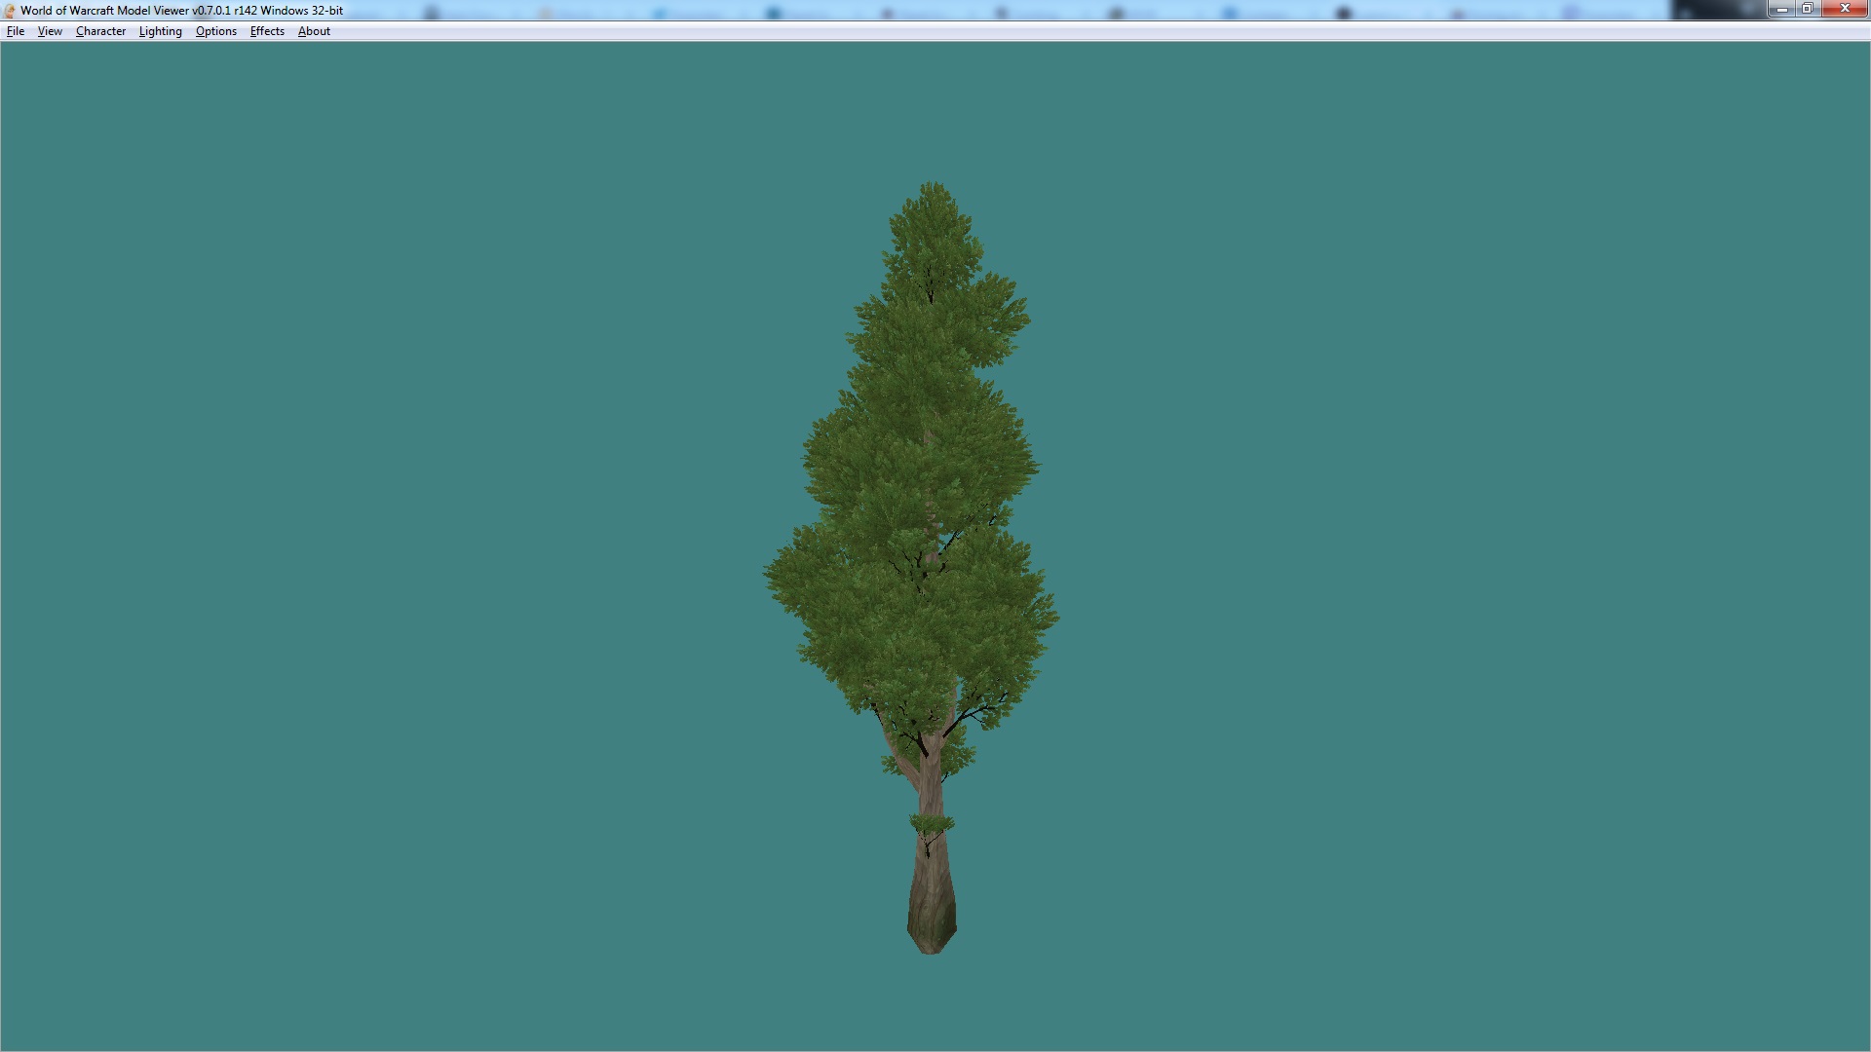Open the Character menu
This screenshot has width=1871, height=1052.
(x=100, y=31)
